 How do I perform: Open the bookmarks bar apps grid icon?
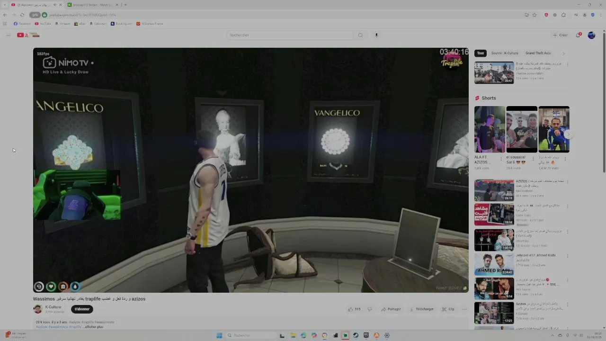click(x=5, y=24)
